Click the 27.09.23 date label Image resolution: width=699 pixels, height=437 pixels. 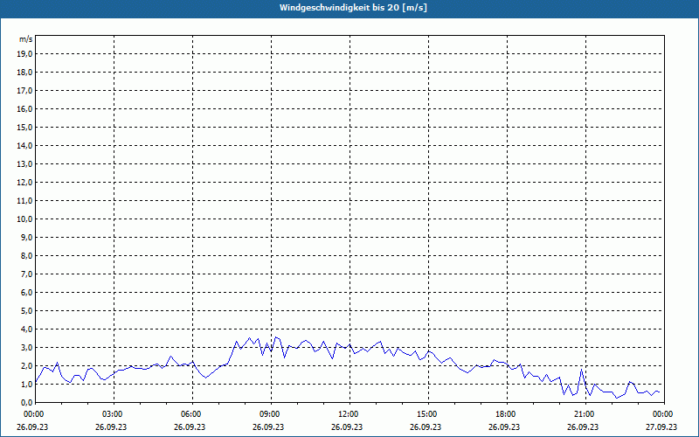coord(661,427)
